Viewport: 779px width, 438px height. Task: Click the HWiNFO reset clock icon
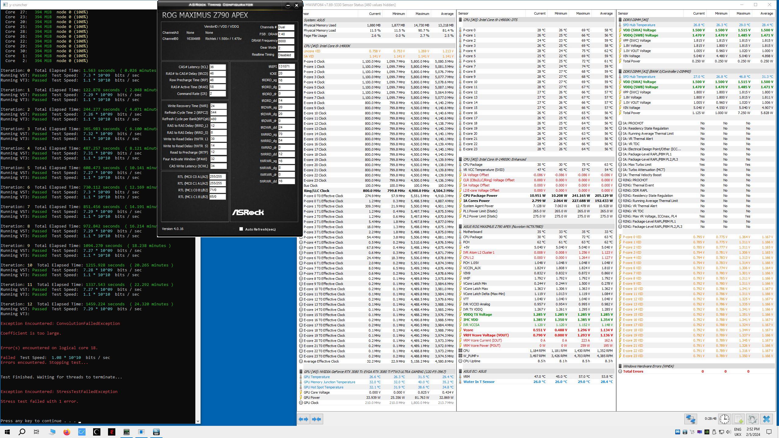725,419
